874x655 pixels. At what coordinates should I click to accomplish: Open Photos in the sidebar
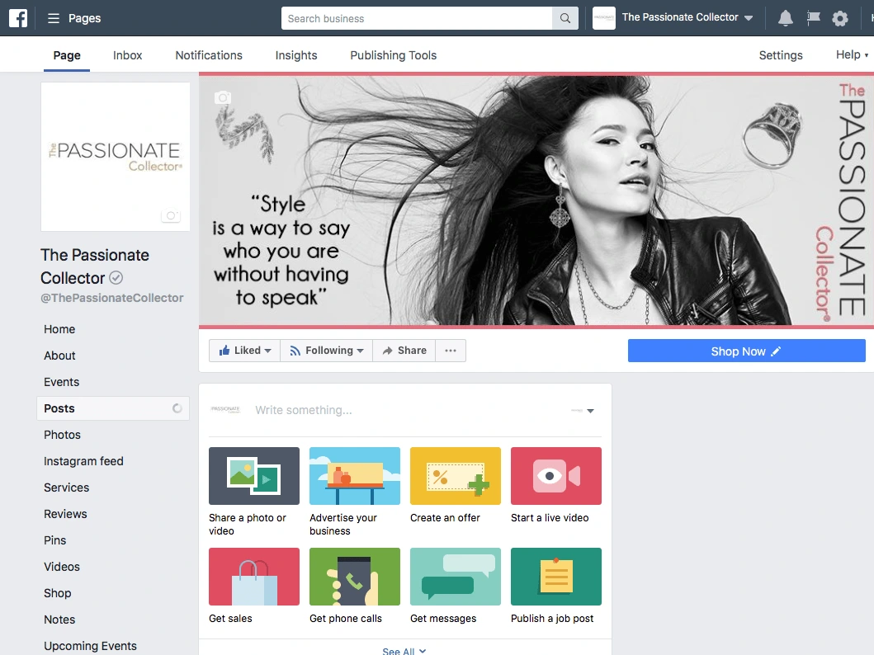(x=63, y=435)
